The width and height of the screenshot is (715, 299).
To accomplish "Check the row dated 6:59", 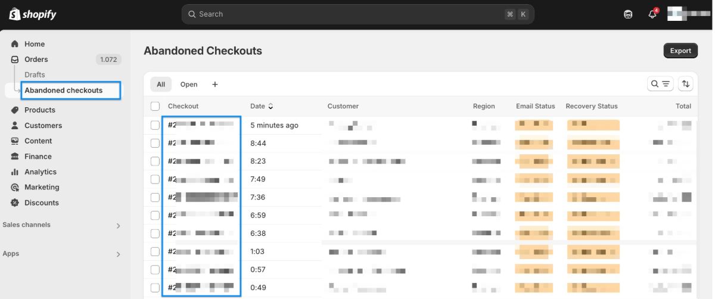I will 156,215.
